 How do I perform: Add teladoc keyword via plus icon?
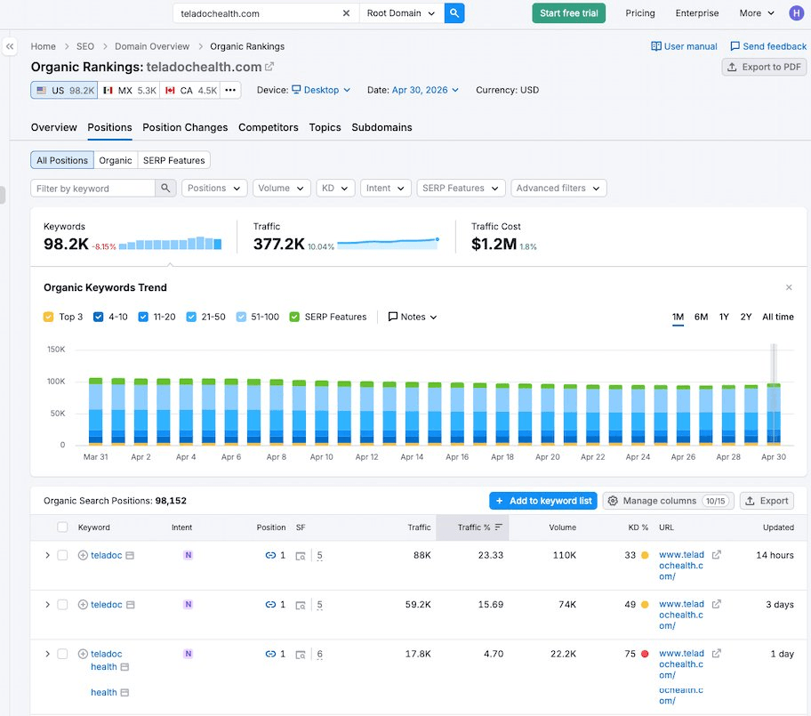click(83, 555)
